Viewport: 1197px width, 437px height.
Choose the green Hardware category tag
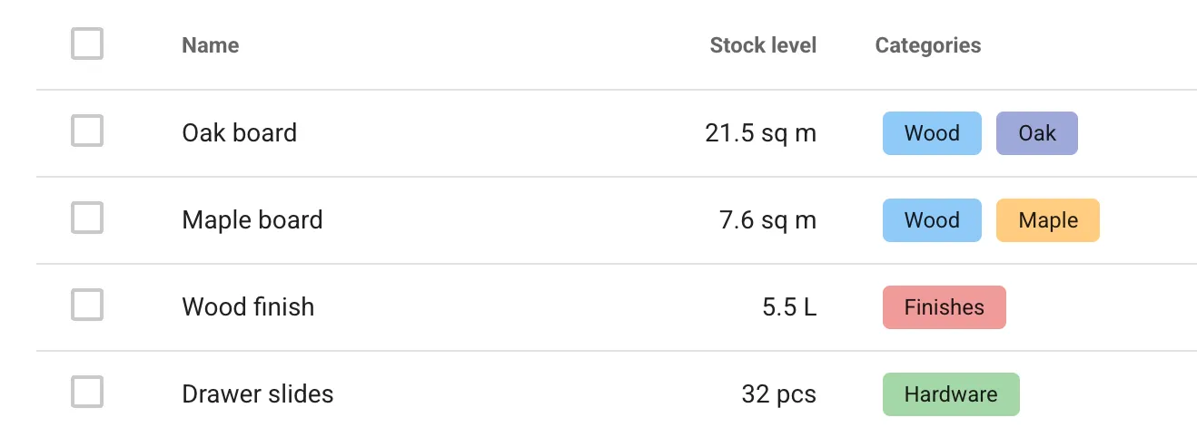pos(951,394)
